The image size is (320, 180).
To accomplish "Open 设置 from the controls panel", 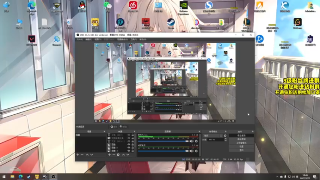I will point(242,146).
